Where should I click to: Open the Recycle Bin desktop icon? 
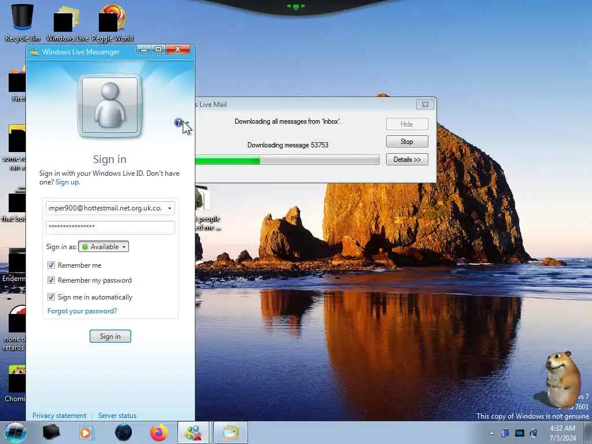coord(23,22)
